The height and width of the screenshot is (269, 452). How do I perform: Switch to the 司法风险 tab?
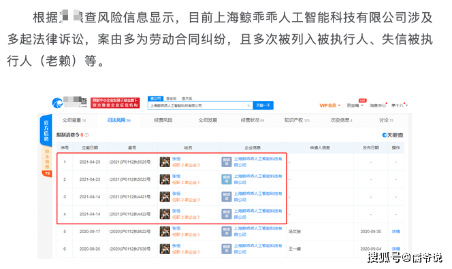click(118, 120)
